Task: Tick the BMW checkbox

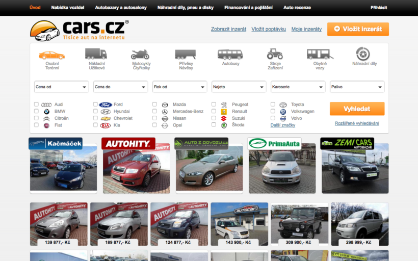Action: [x=36, y=111]
